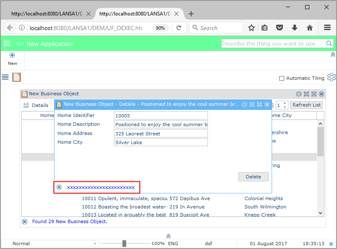Click the Home City field Silver Lake
The width and height of the screenshot is (337, 249).
click(161, 142)
